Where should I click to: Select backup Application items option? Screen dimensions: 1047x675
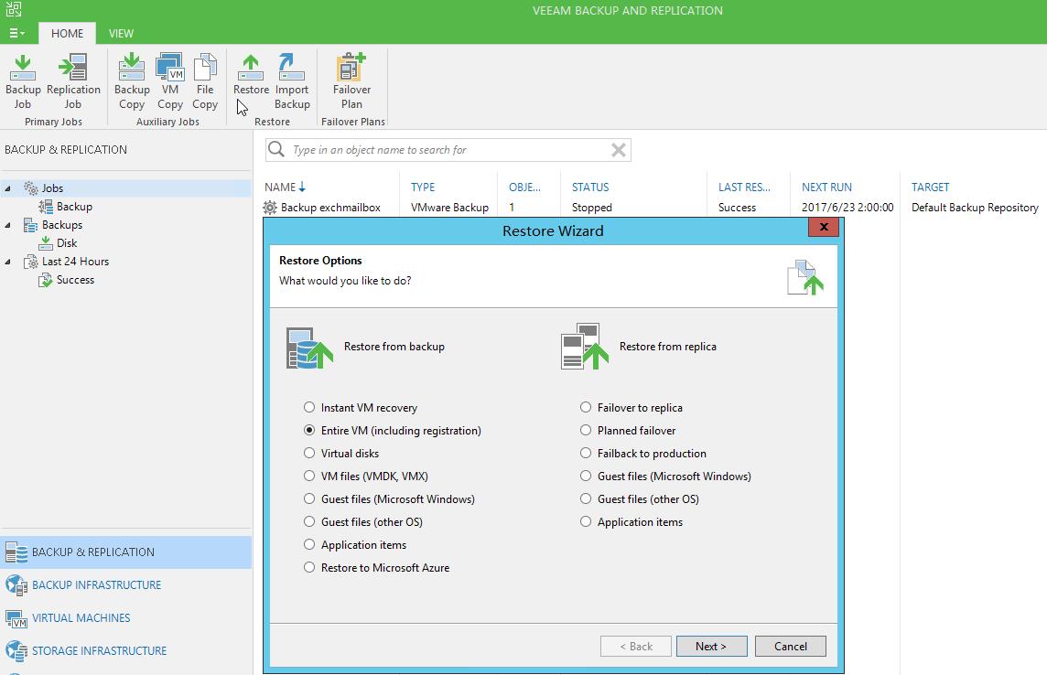(x=309, y=544)
